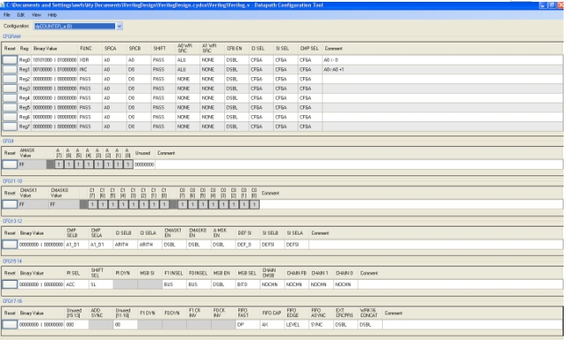Select the FIFO EDGE LEVEL cell
Image resolution: width=576 pixels, height=340 pixels.
tap(296, 325)
